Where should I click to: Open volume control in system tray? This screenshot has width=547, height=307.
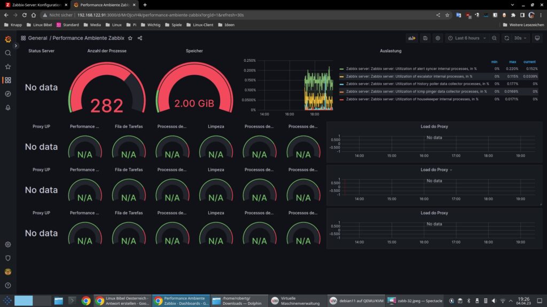click(x=494, y=301)
